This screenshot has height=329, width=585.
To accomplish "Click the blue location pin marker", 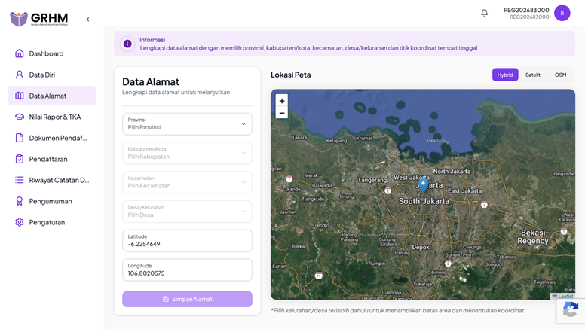I will pyautogui.click(x=423, y=185).
